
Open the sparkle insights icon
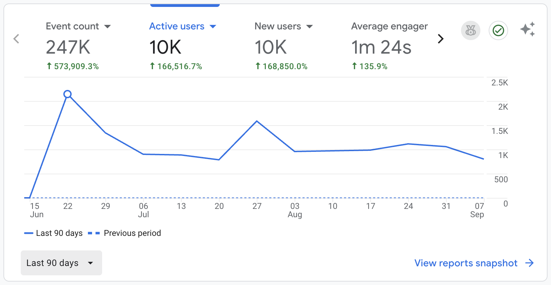tap(527, 29)
